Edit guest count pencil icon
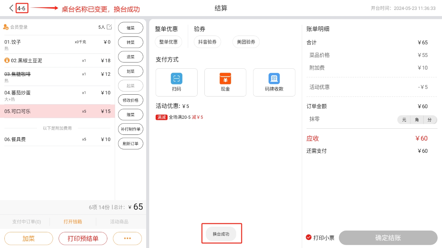442x248 pixels. pos(109,27)
